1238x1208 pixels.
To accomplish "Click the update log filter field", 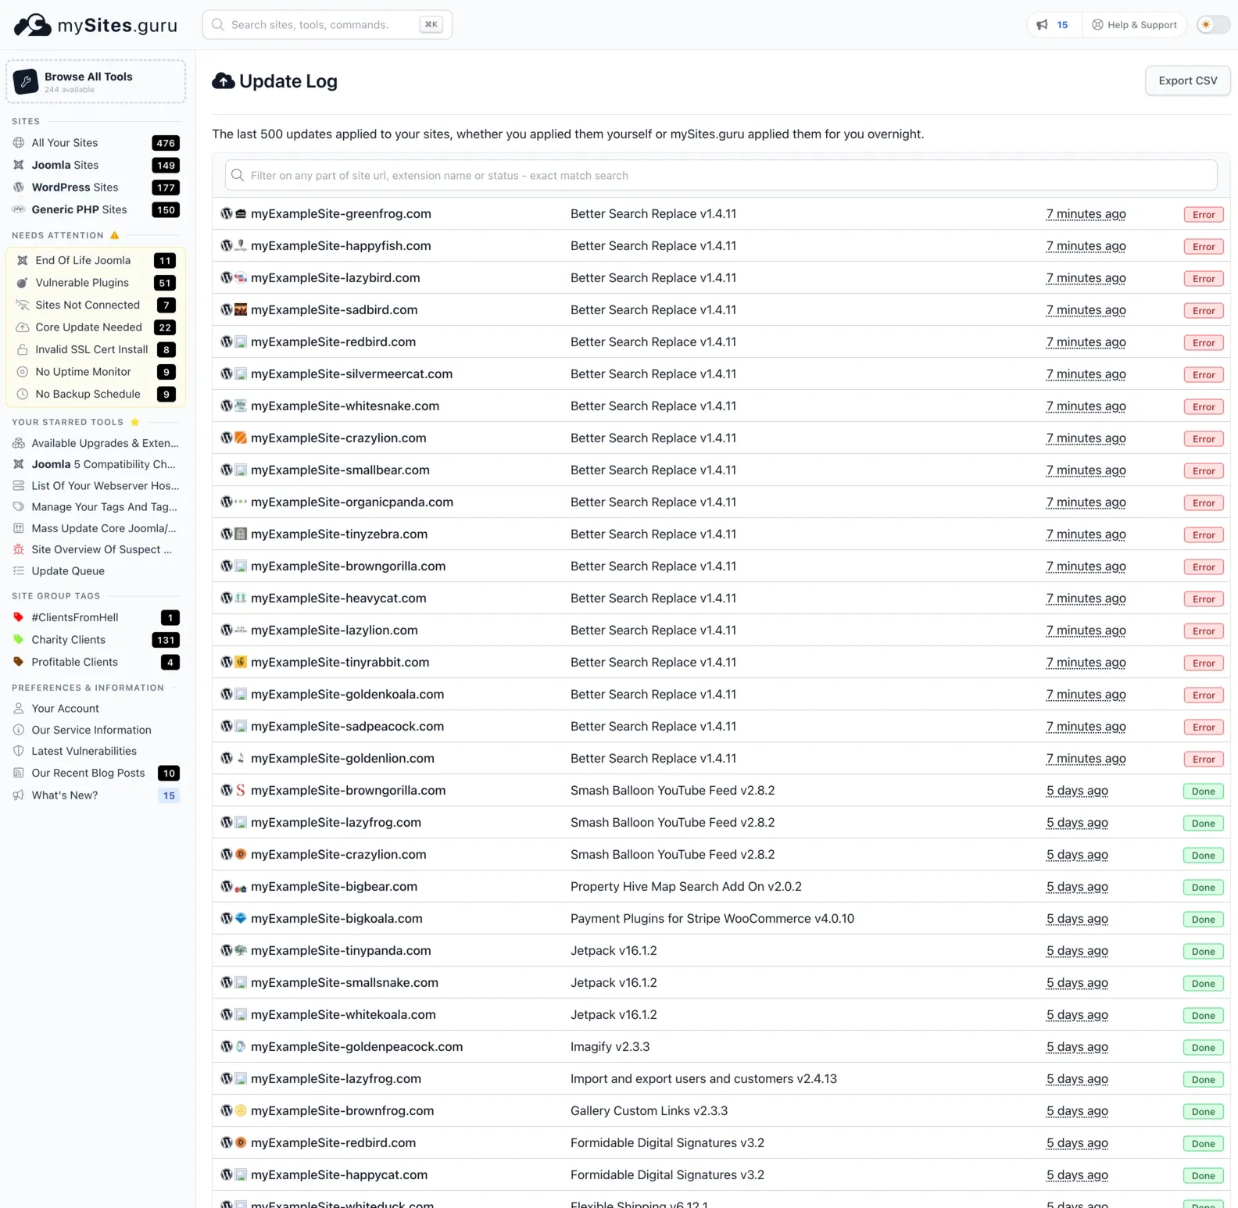I will (721, 175).
